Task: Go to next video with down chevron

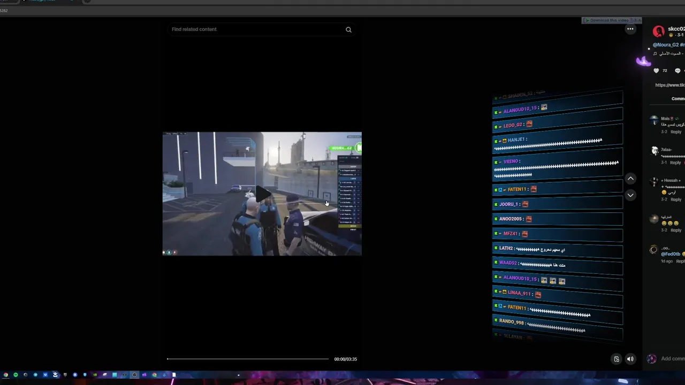Action: (x=630, y=195)
